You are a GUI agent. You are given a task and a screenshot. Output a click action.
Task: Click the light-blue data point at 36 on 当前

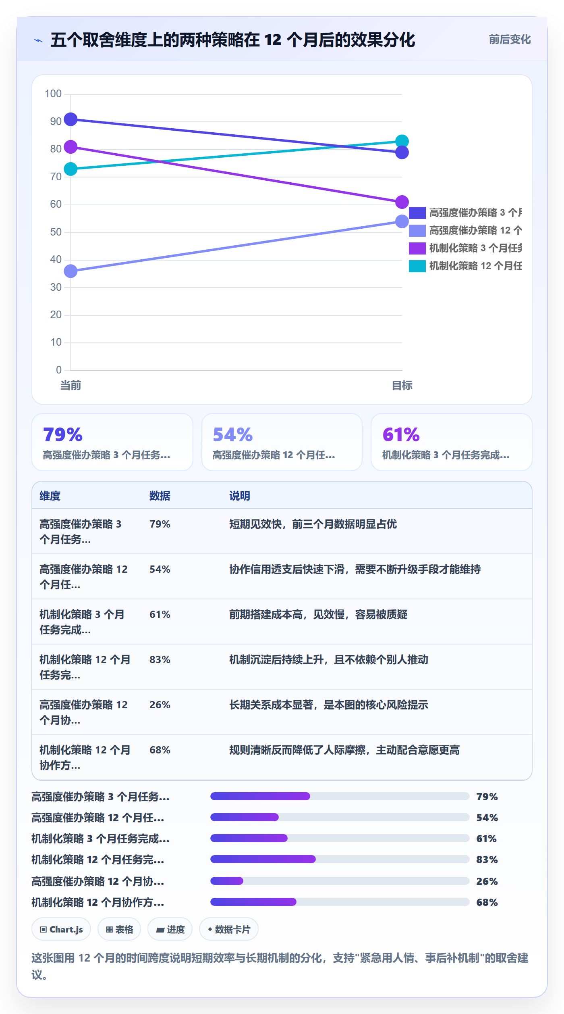click(70, 271)
